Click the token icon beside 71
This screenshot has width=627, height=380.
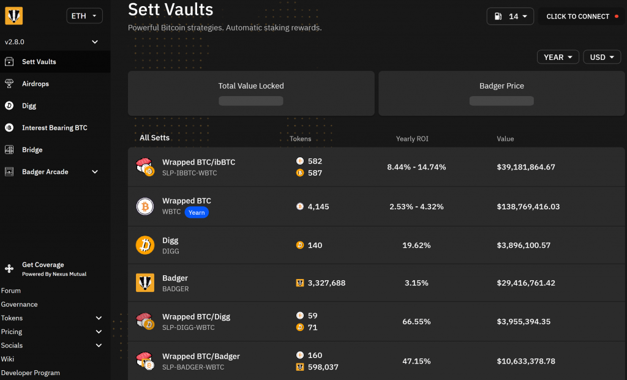pyautogui.click(x=300, y=327)
